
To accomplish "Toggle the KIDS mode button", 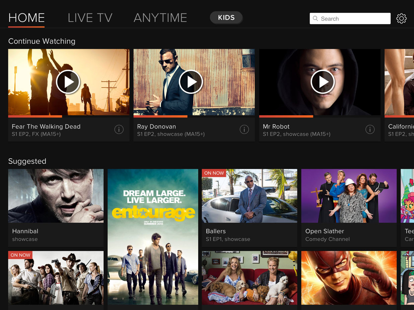I will (x=226, y=18).
